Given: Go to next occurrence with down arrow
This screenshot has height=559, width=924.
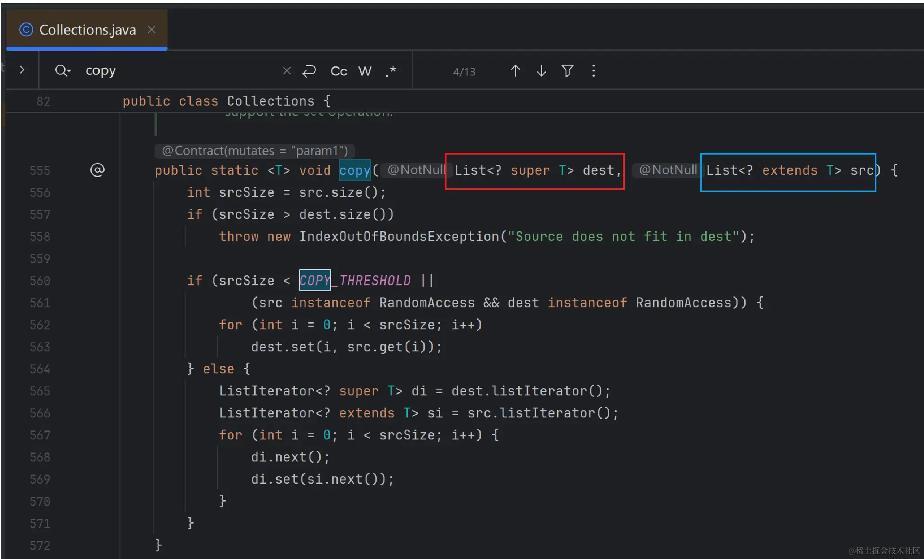Looking at the screenshot, I should click(541, 71).
